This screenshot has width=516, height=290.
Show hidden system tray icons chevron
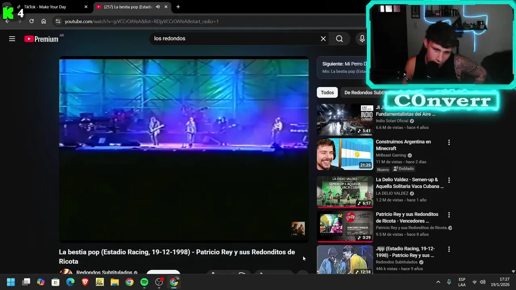[438, 282]
